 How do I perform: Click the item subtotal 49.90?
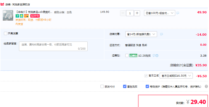tap(202, 12)
